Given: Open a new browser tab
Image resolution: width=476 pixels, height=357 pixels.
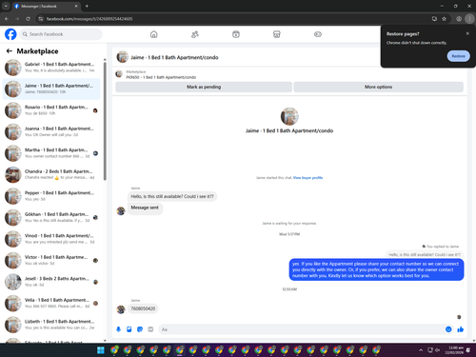Looking at the screenshot, I should click(x=87, y=6).
